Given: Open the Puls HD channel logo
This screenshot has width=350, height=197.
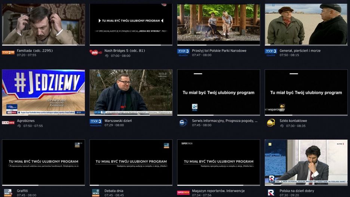Looking at the screenshot, I should click(95, 53).
